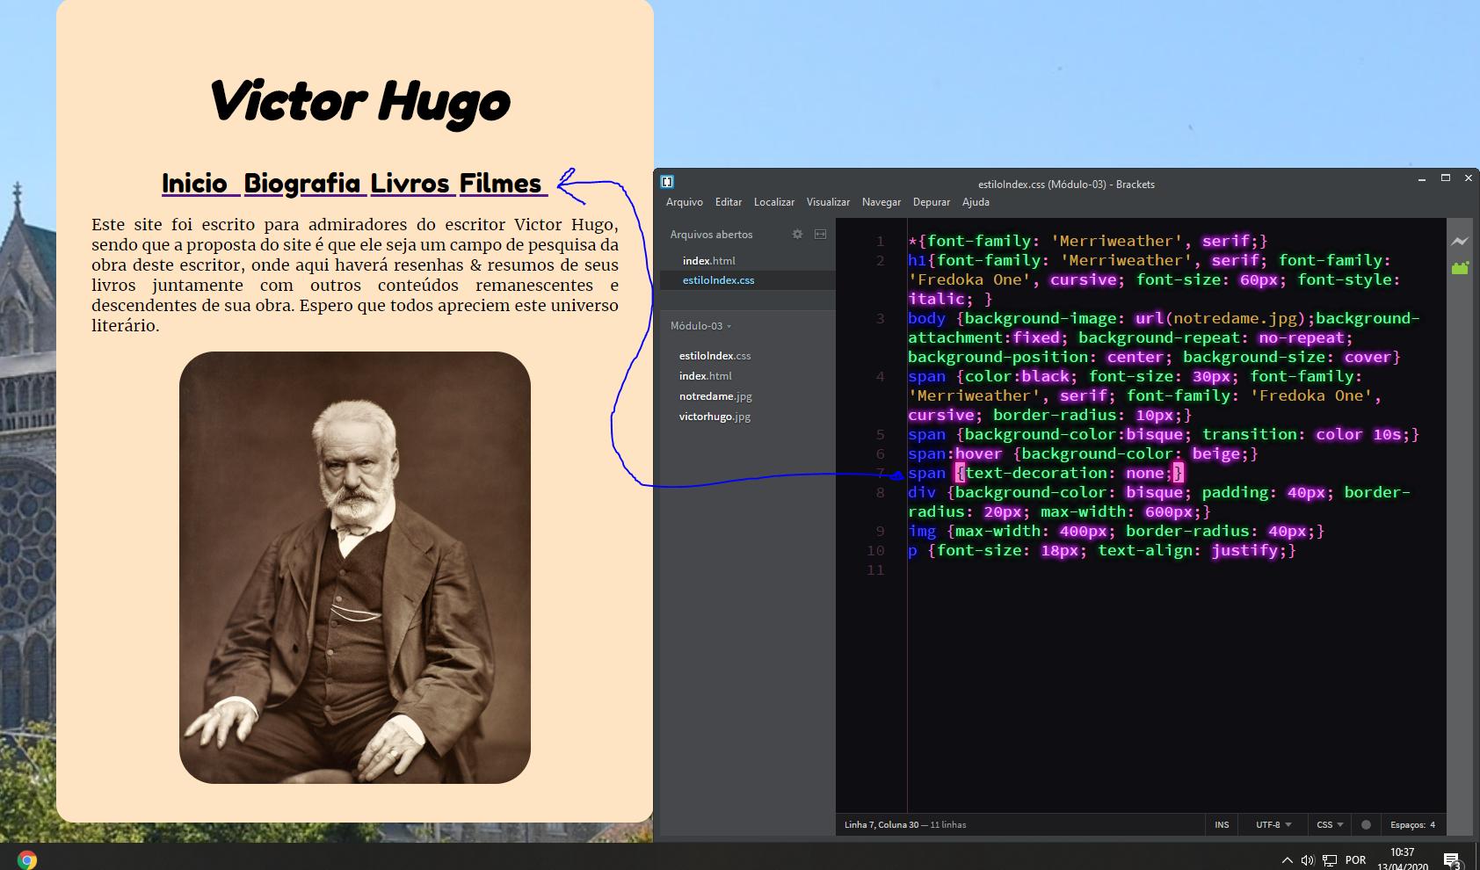The image size is (1480, 870).
Task: Open the Visualizar menu
Action: pos(828,202)
